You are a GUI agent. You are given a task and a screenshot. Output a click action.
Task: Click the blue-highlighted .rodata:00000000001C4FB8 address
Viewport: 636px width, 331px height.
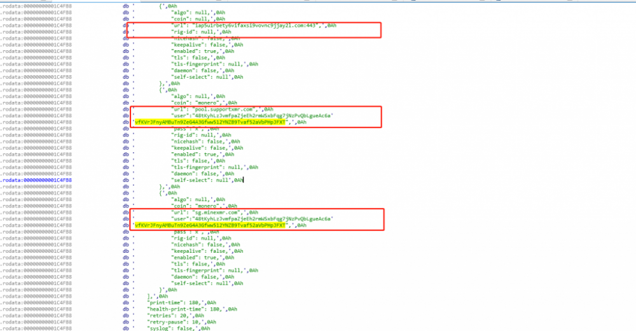point(36,180)
